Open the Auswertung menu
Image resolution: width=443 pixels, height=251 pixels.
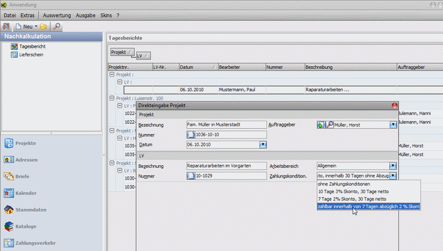57,15
